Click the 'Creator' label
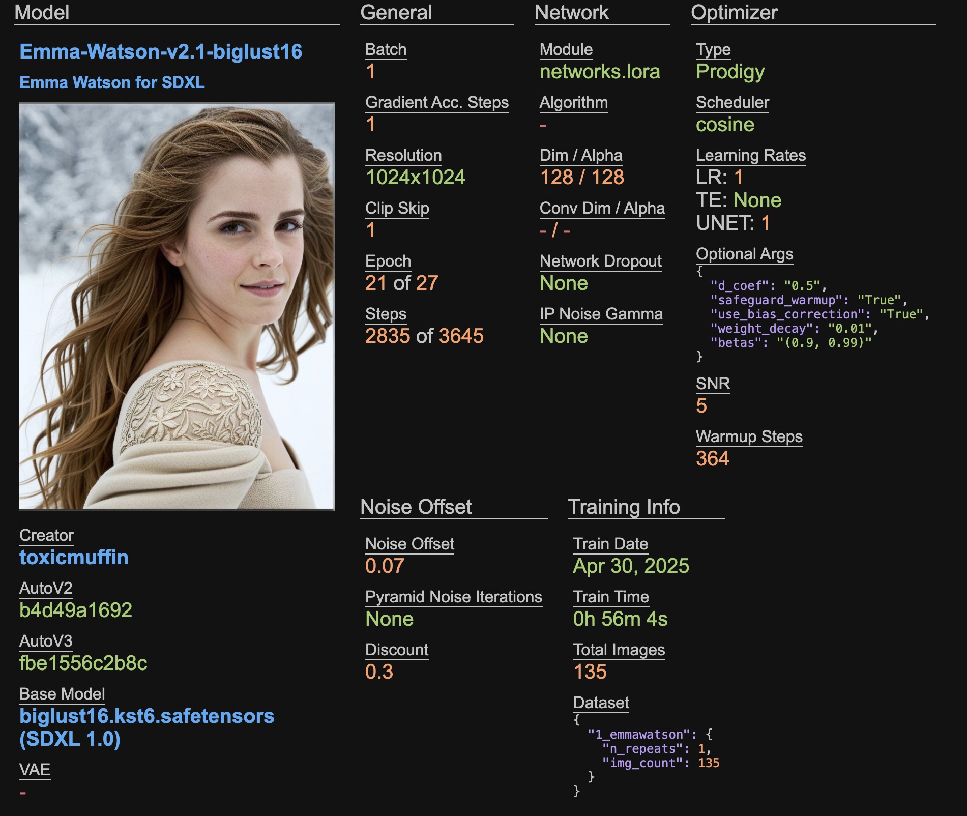The image size is (967, 816). 46,535
